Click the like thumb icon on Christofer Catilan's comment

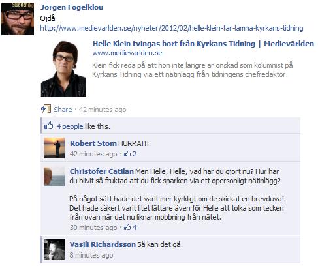coord(127,228)
